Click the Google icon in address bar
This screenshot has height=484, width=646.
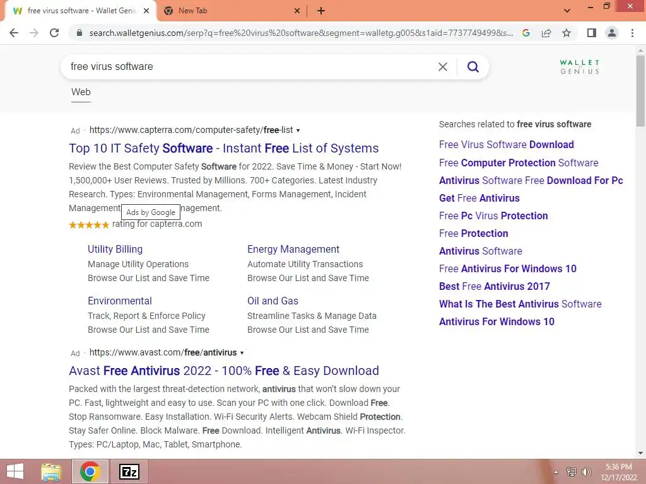526,33
